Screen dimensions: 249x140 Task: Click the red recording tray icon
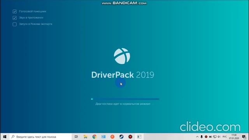206,136
